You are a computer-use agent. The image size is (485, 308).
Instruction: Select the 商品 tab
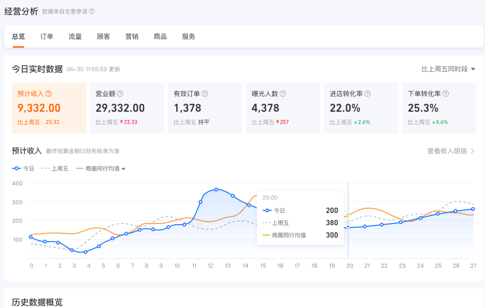[x=160, y=36]
